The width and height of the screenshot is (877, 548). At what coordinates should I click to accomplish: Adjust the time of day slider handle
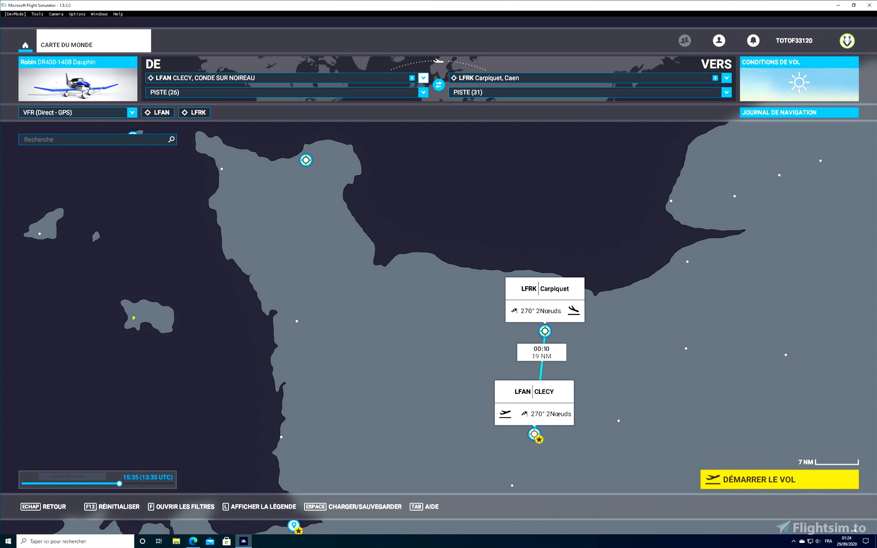click(x=119, y=483)
